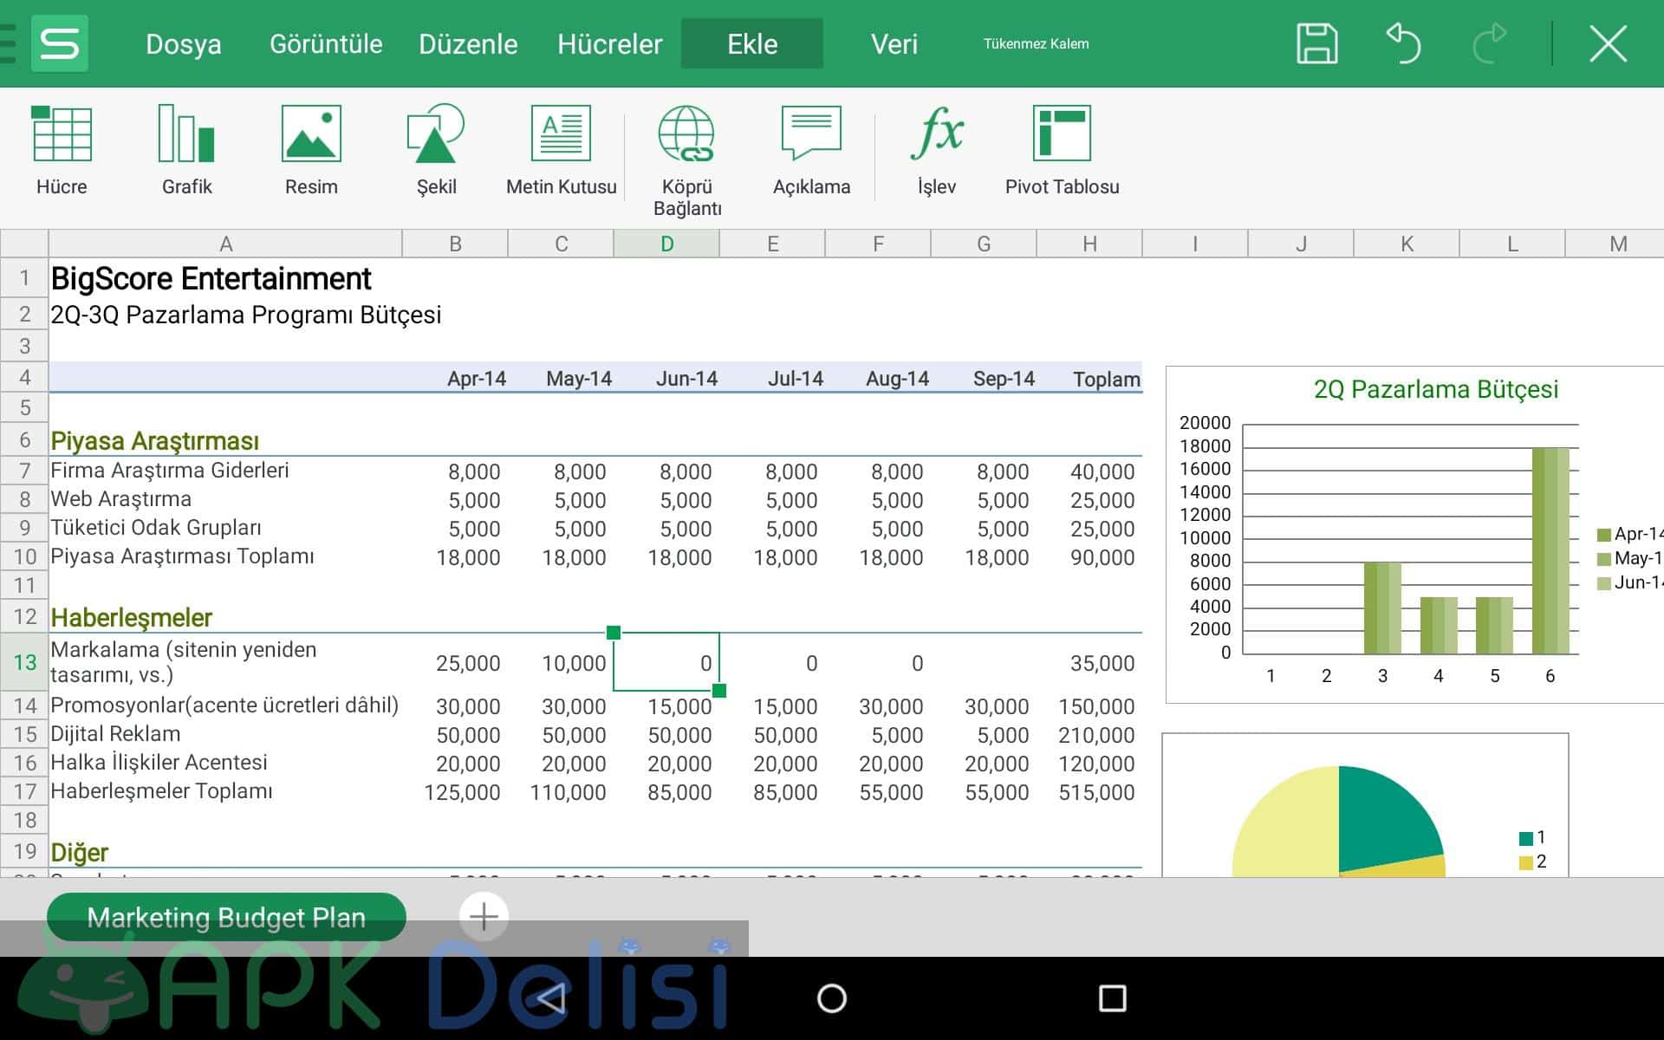Select row 7 header

(x=24, y=471)
